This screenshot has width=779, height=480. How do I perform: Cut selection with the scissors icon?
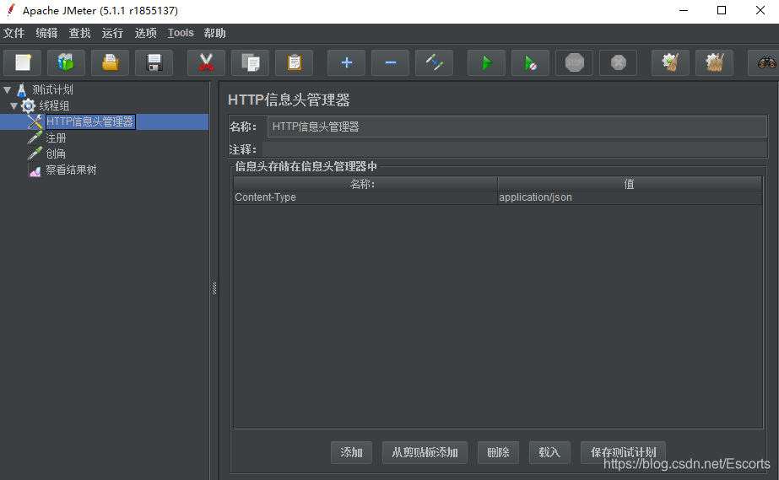coord(206,62)
